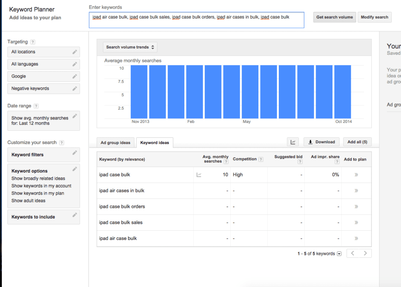401x287 pixels.
Task: Select the Keyword ideas tab
Action: point(154,143)
